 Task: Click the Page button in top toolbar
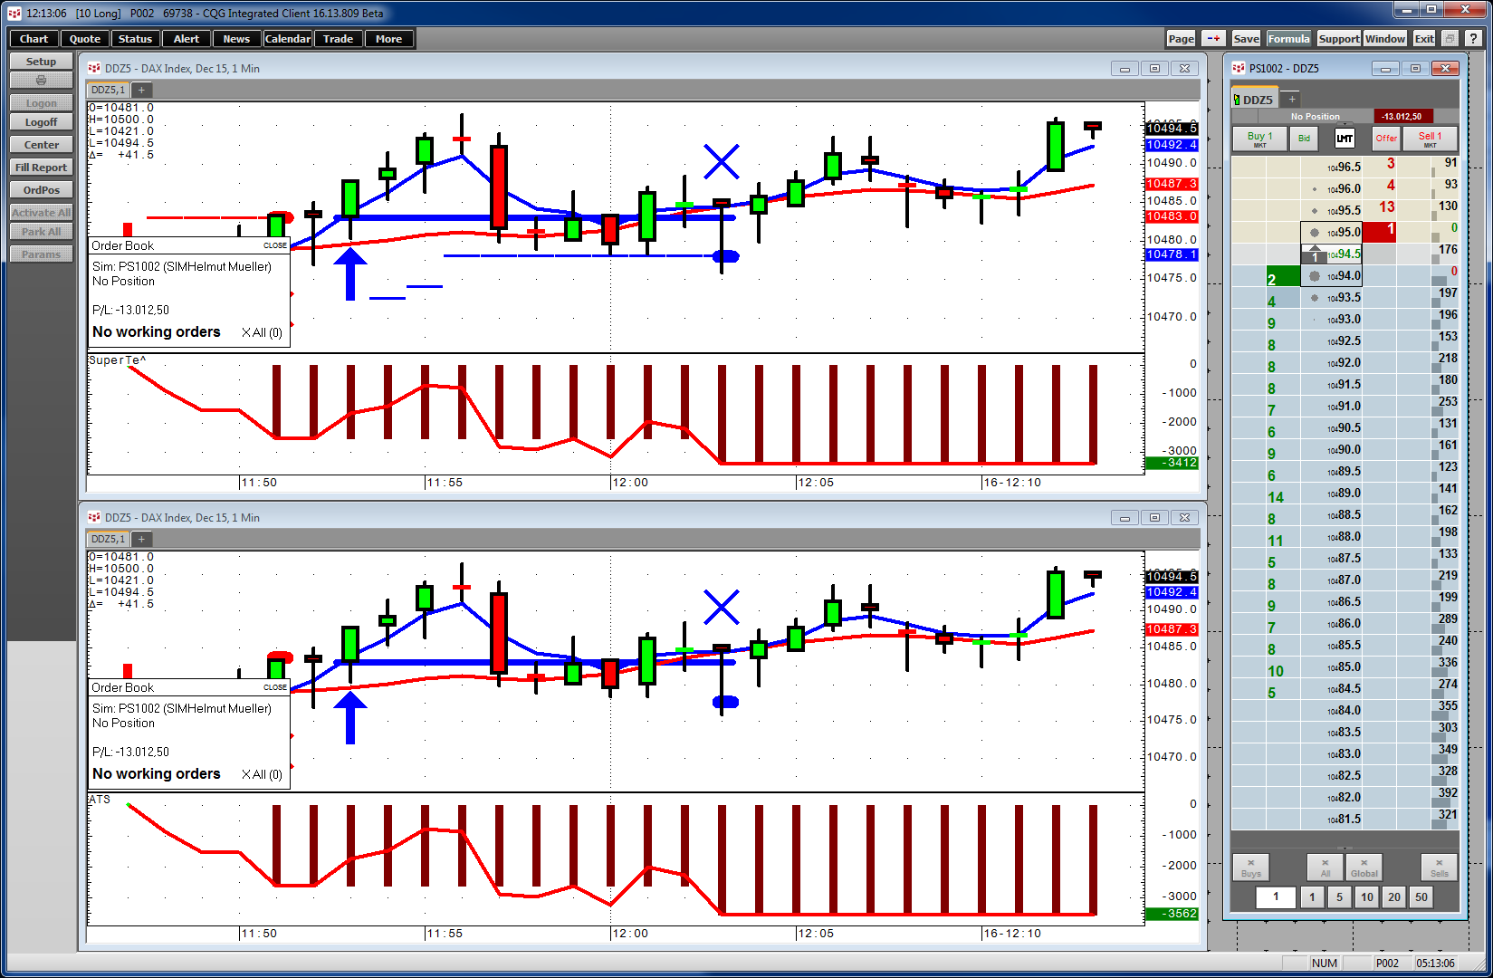(1181, 39)
